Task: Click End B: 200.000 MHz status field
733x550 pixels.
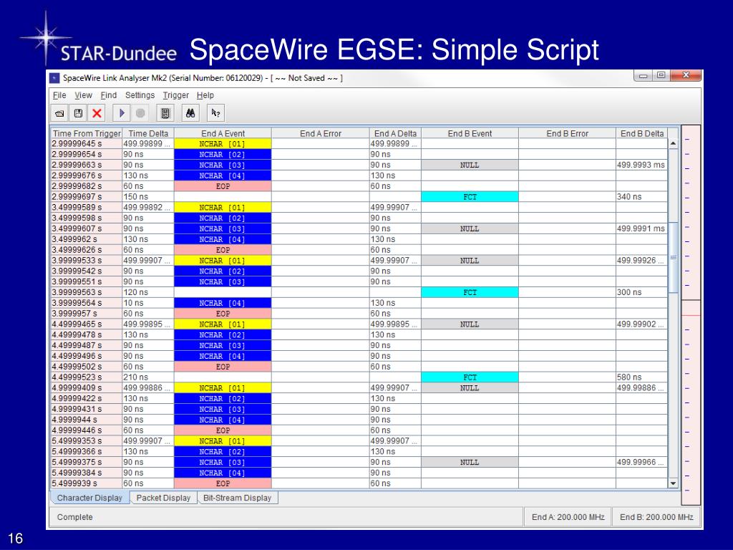Action: [656, 517]
